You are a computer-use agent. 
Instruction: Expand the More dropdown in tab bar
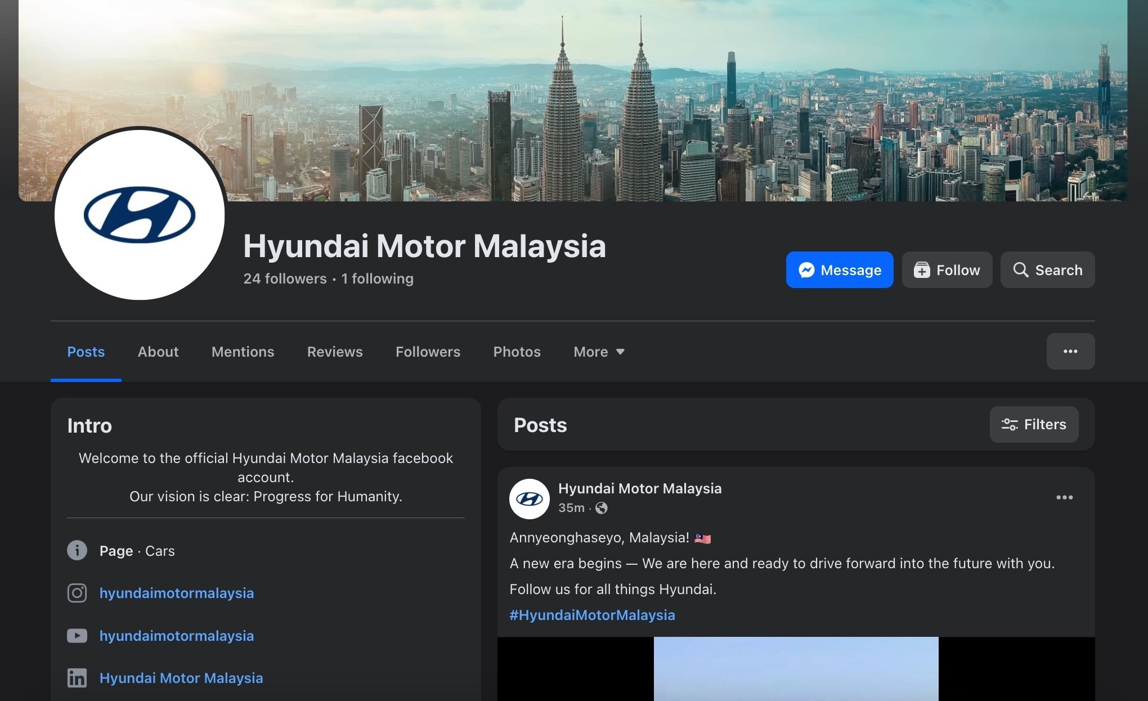pyautogui.click(x=599, y=352)
